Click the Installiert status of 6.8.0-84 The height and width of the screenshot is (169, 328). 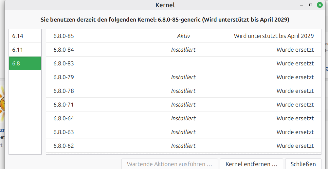pyautogui.click(x=183, y=50)
